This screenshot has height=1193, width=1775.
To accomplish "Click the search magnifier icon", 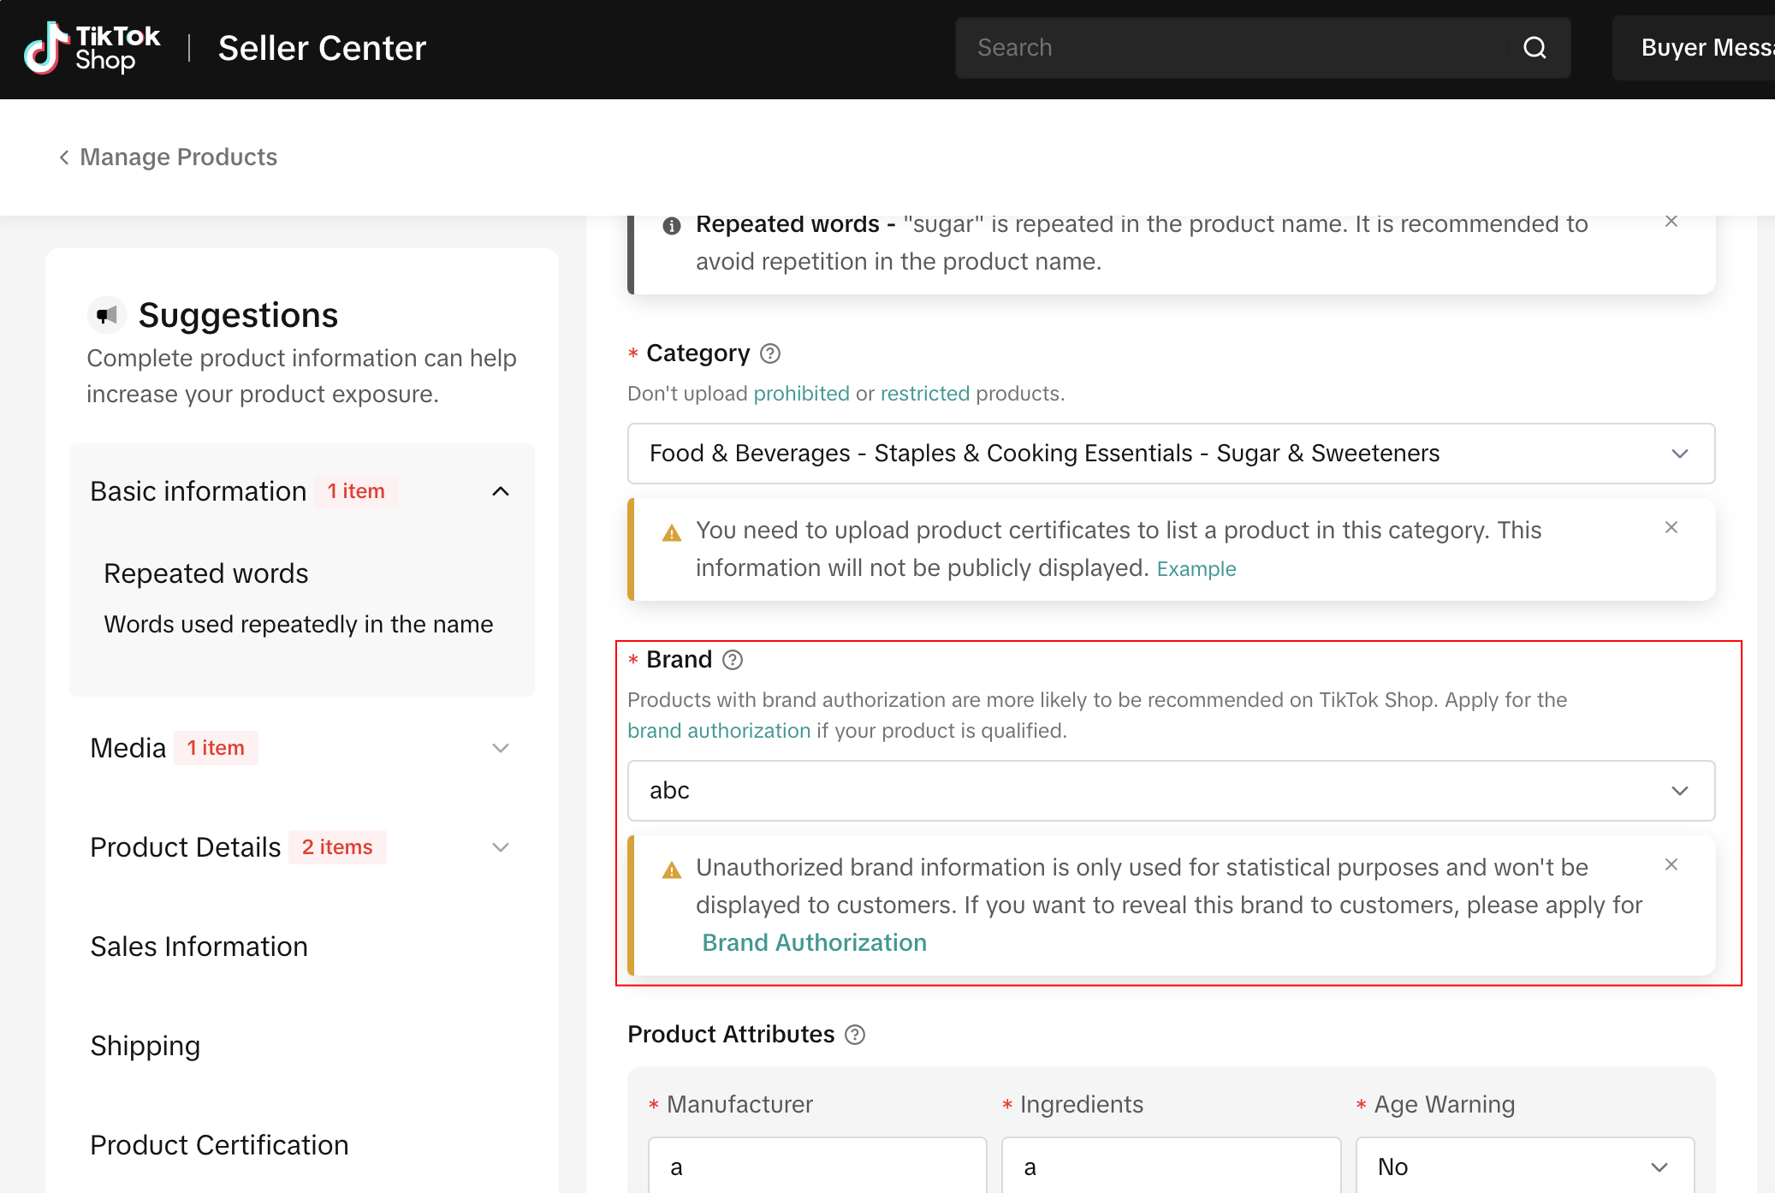I will pos(1535,48).
